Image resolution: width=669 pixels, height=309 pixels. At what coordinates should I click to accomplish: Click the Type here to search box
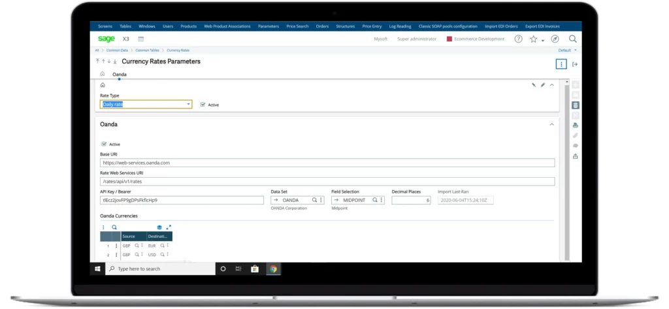coord(161,269)
